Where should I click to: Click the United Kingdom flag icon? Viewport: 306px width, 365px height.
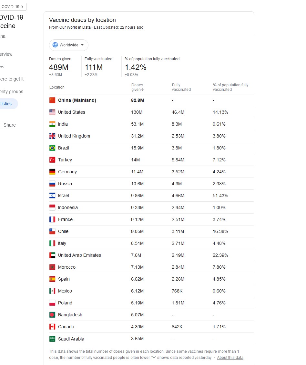coord(52,136)
